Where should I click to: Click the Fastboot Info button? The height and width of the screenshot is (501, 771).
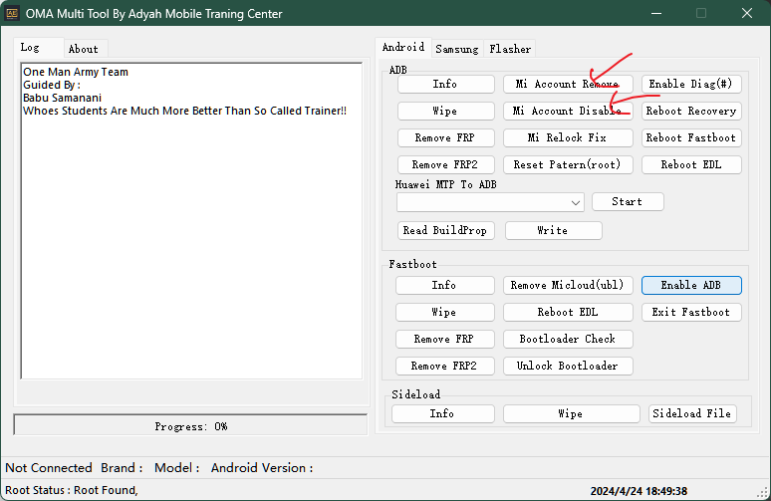(445, 285)
